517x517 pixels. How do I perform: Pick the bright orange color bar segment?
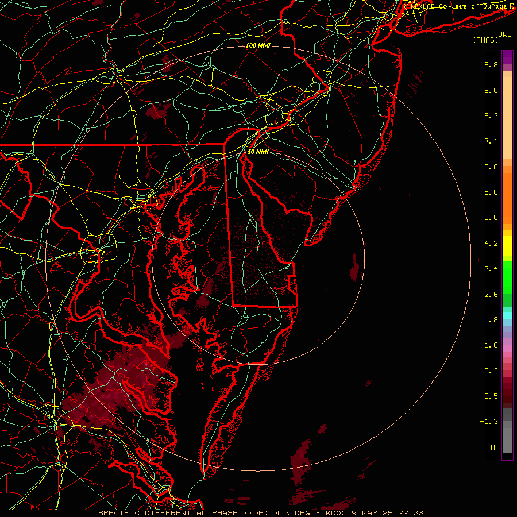click(507, 198)
